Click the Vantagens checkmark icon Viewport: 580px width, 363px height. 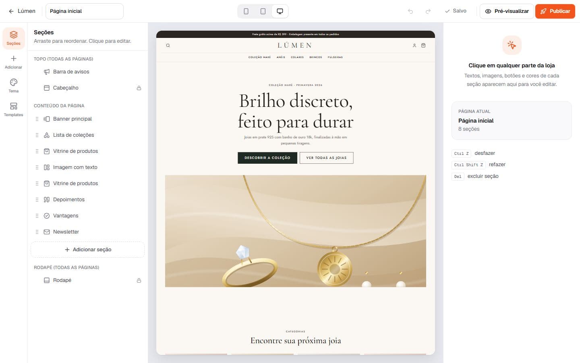pyautogui.click(x=47, y=216)
